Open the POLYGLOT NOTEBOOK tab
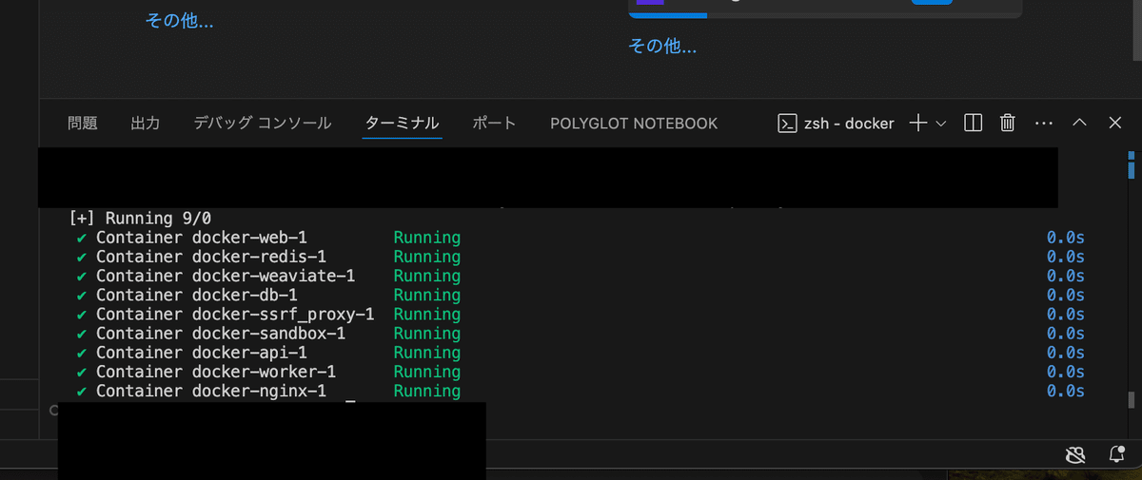This screenshot has height=480, width=1142. pyautogui.click(x=634, y=124)
